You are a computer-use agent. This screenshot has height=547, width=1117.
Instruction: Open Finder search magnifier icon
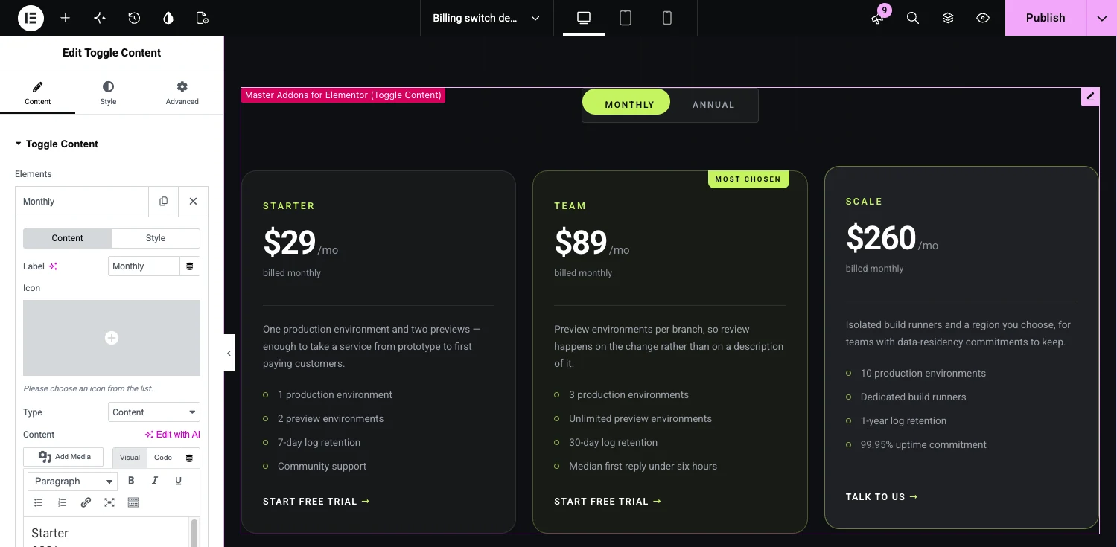913,18
